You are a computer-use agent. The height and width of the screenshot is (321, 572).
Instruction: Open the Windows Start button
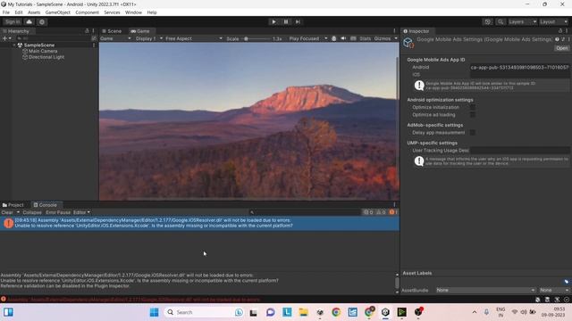pos(154,312)
